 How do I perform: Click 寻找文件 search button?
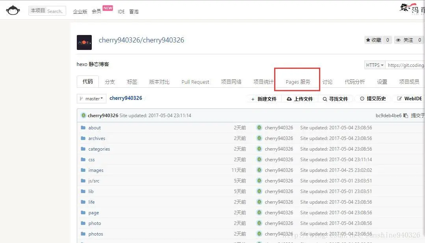point(335,99)
